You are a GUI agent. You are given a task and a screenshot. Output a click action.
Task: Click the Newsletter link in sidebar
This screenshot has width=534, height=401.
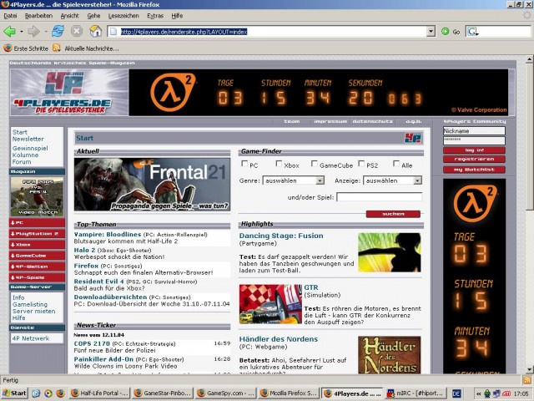pos(28,139)
